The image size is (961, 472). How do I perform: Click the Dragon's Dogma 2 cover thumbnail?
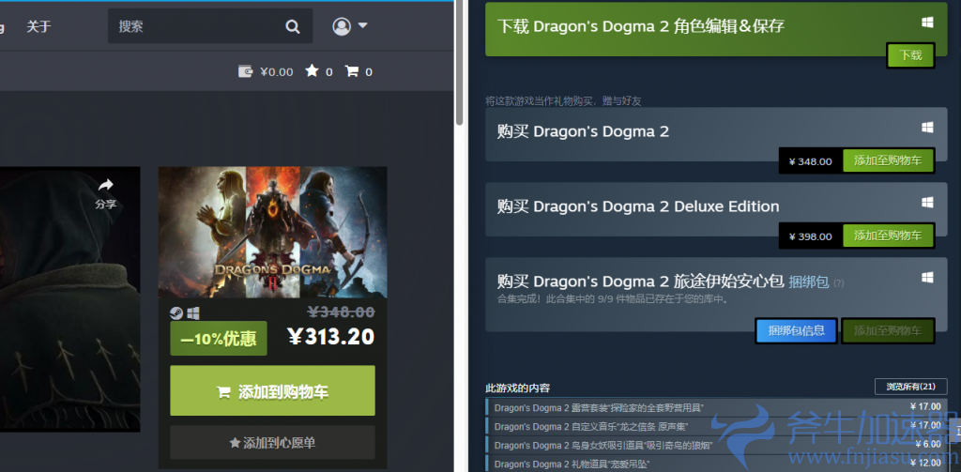point(272,232)
